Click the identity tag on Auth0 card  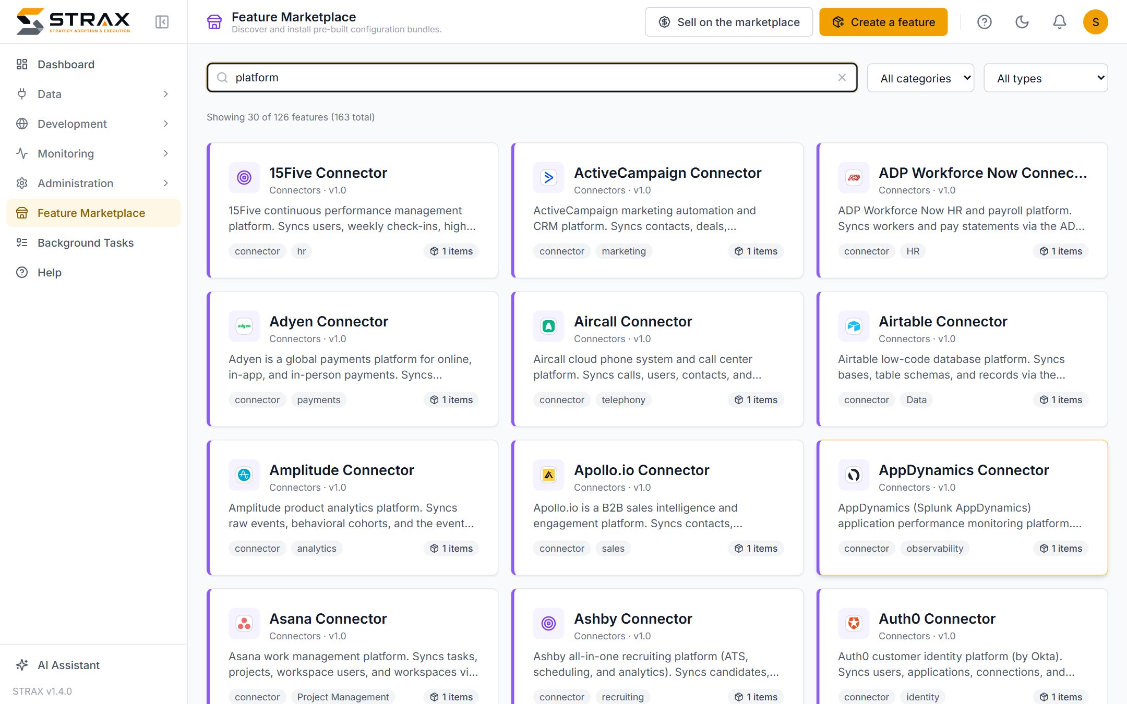[922, 697]
